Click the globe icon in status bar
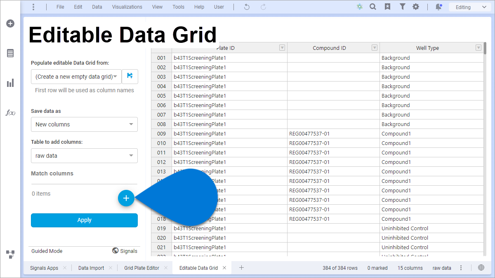The width and height of the screenshot is (495, 278). (481, 268)
